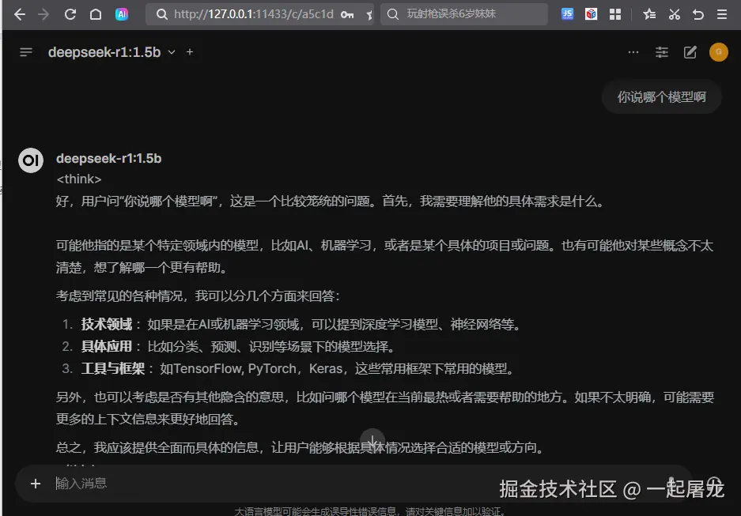Open the JS extension icon
Screen dimensions: 741x516
point(567,14)
